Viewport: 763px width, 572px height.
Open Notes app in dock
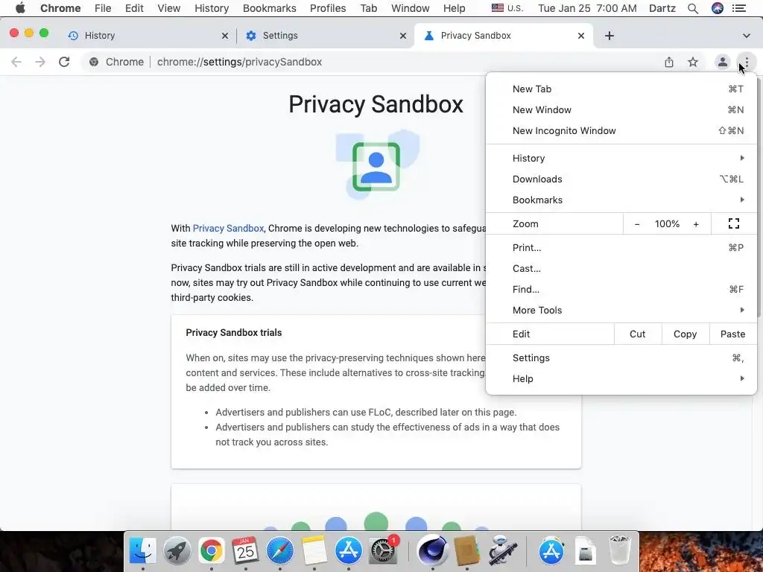click(314, 550)
